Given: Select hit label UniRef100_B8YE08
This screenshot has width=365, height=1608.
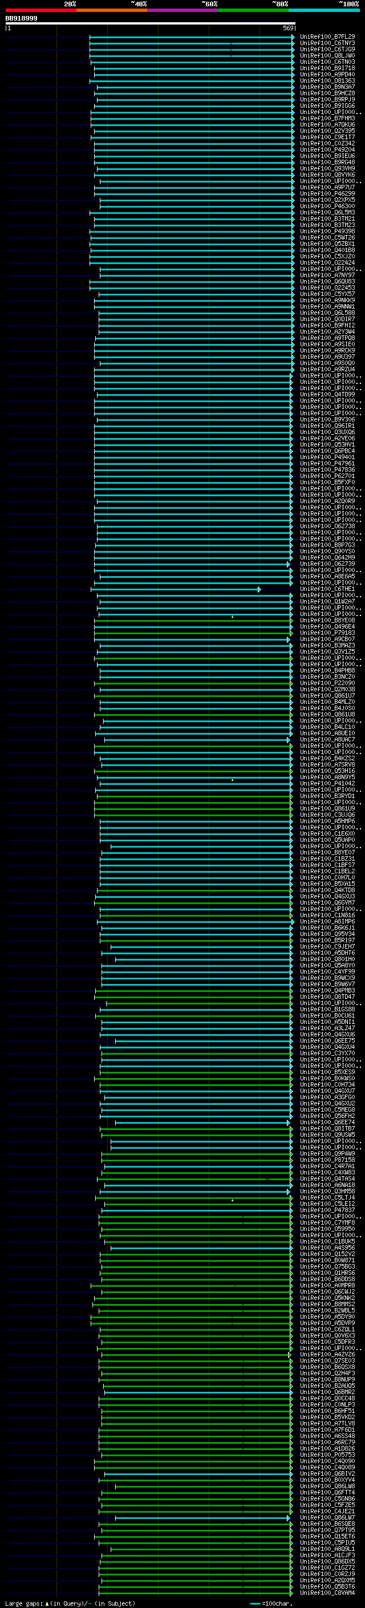Looking at the screenshot, I should click(327, 620).
